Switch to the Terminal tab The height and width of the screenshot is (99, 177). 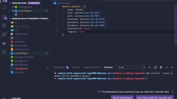pos(108,67)
